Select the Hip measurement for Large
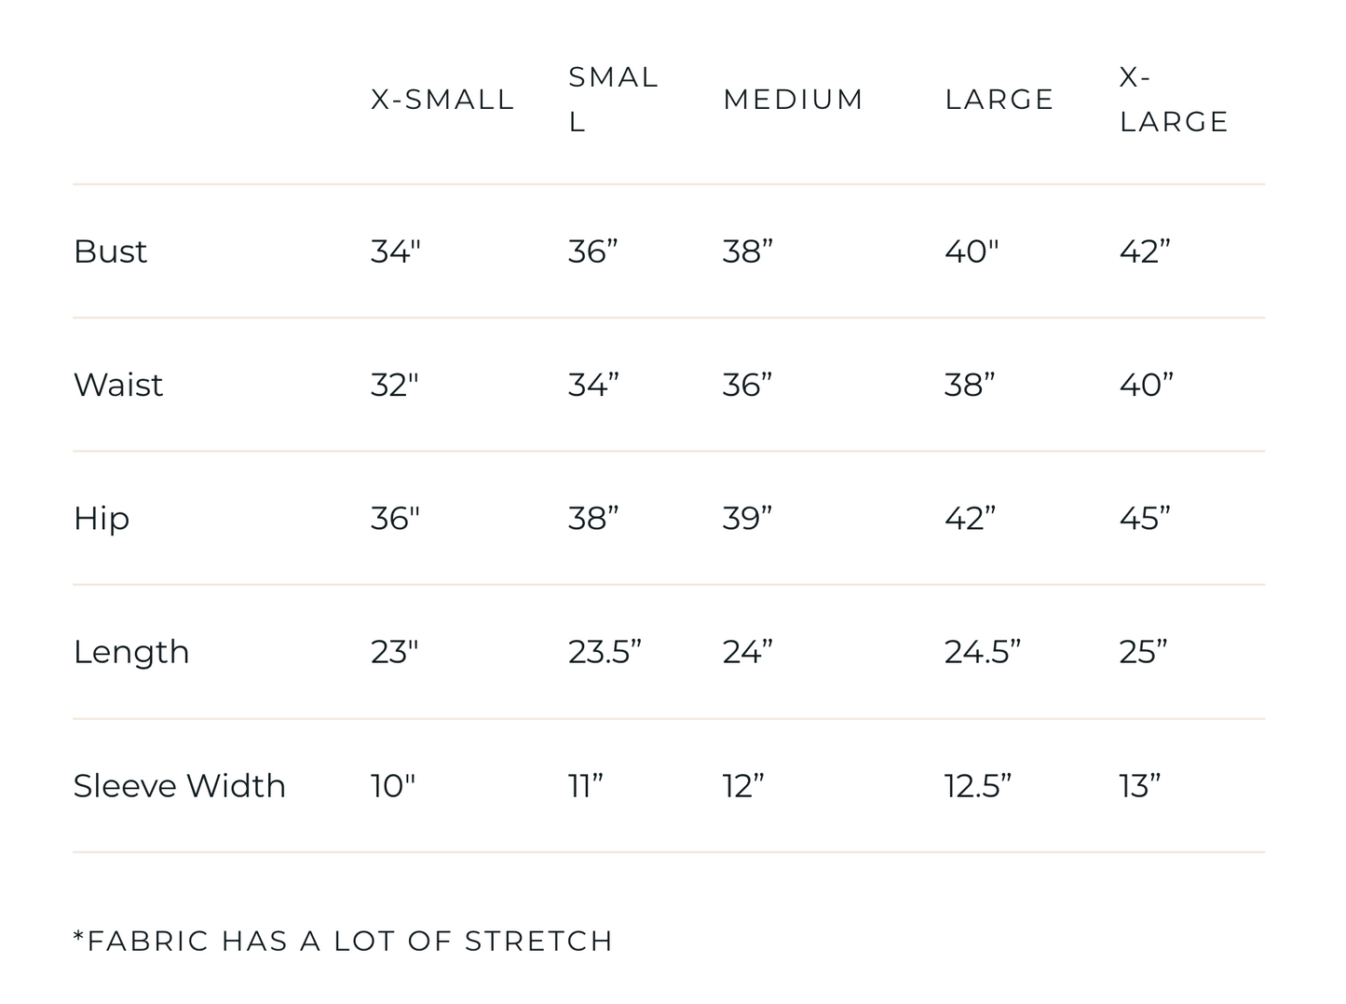 (x=970, y=519)
